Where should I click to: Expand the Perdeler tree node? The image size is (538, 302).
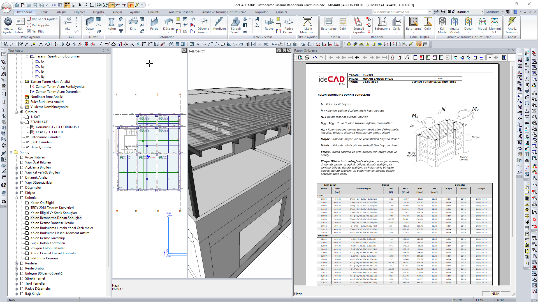pos(17,263)
